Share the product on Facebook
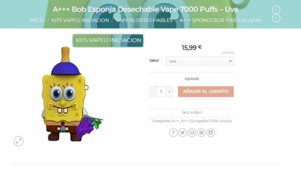Image resolution: width=301 pixels, height=169 pixels. [x=173, y=132]
